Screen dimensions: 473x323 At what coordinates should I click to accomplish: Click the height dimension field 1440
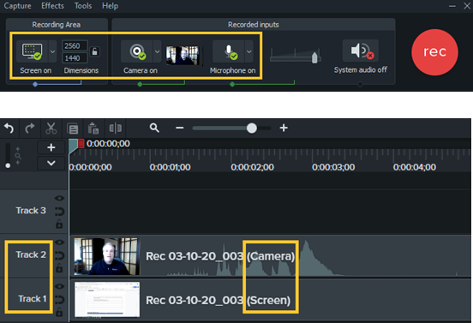click(x=75, y=58)
